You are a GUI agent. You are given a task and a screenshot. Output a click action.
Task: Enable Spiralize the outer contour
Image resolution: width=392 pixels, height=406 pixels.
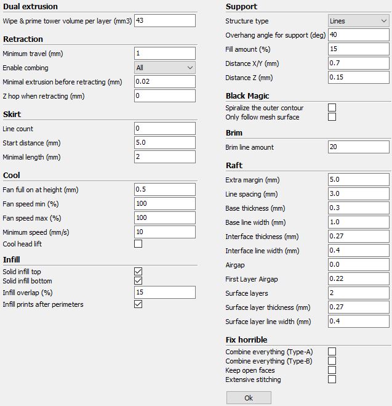coord(332,108)
